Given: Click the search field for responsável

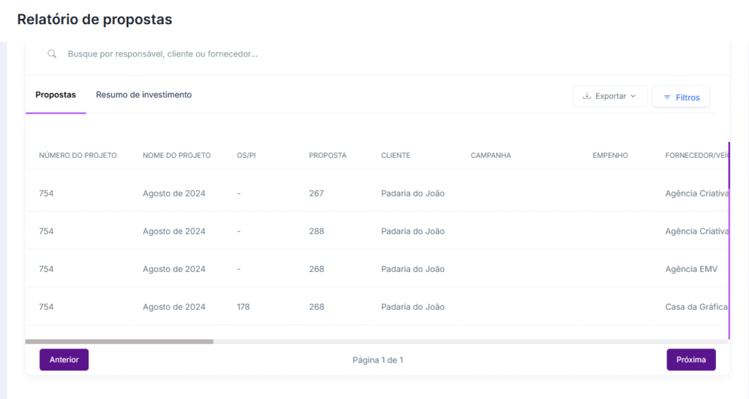Looking at the screenshot, I should pyautogui.click(x=293, y=54).
